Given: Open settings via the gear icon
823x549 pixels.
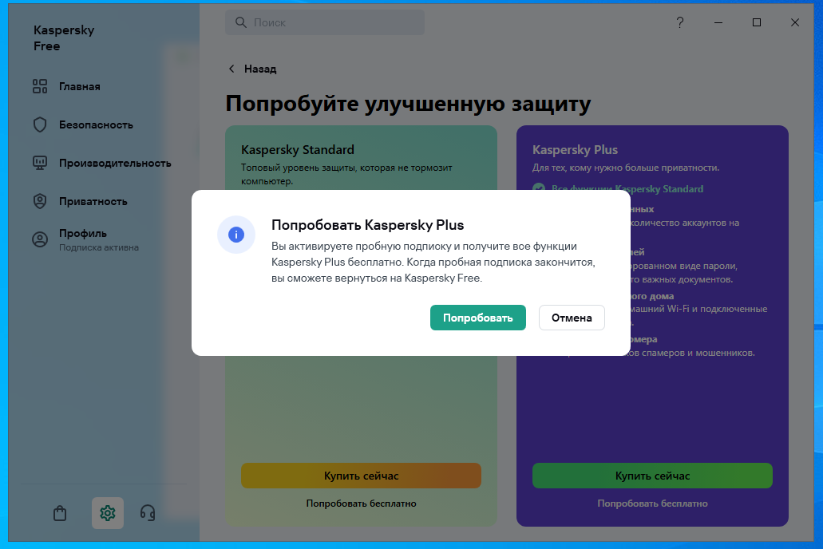Looking at the screenshot, I should (x=108, y=513).
